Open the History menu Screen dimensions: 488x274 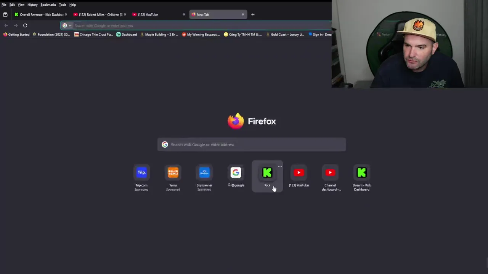pos(32,5)
